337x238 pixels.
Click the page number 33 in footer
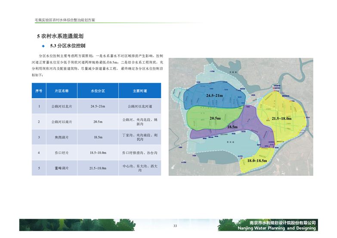pyautogui.click(x=175, y=226)
